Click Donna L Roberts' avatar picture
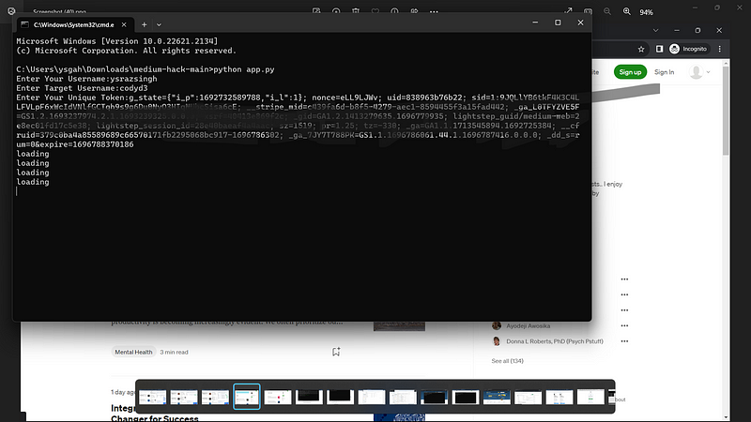Screen dimensions: 751x422 coord(497,341)
